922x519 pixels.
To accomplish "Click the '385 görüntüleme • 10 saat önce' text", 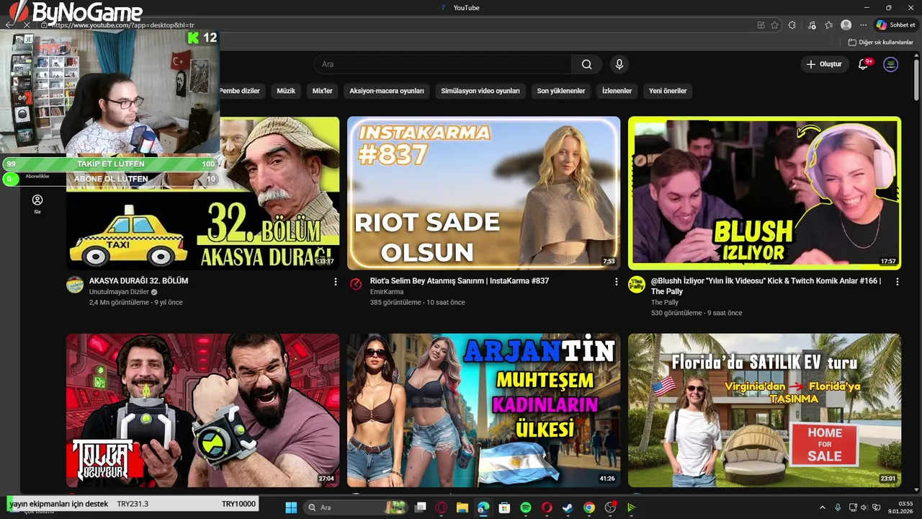I will coord(418,303).
